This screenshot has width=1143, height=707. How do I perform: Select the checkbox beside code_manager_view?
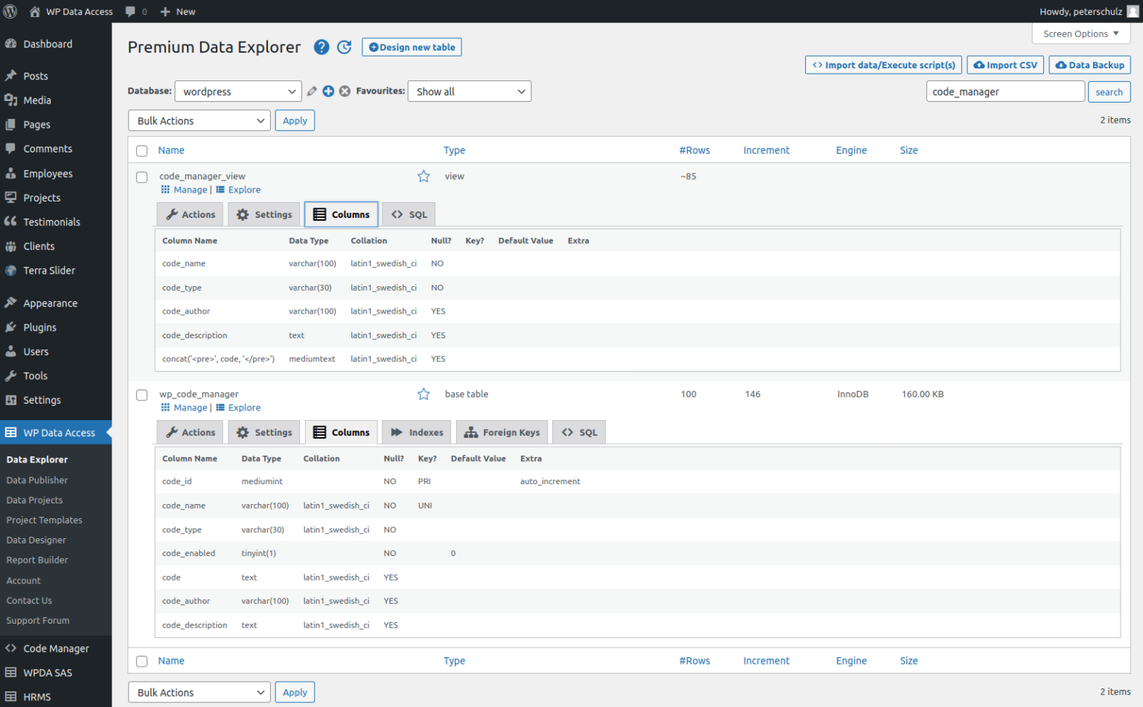141,177
